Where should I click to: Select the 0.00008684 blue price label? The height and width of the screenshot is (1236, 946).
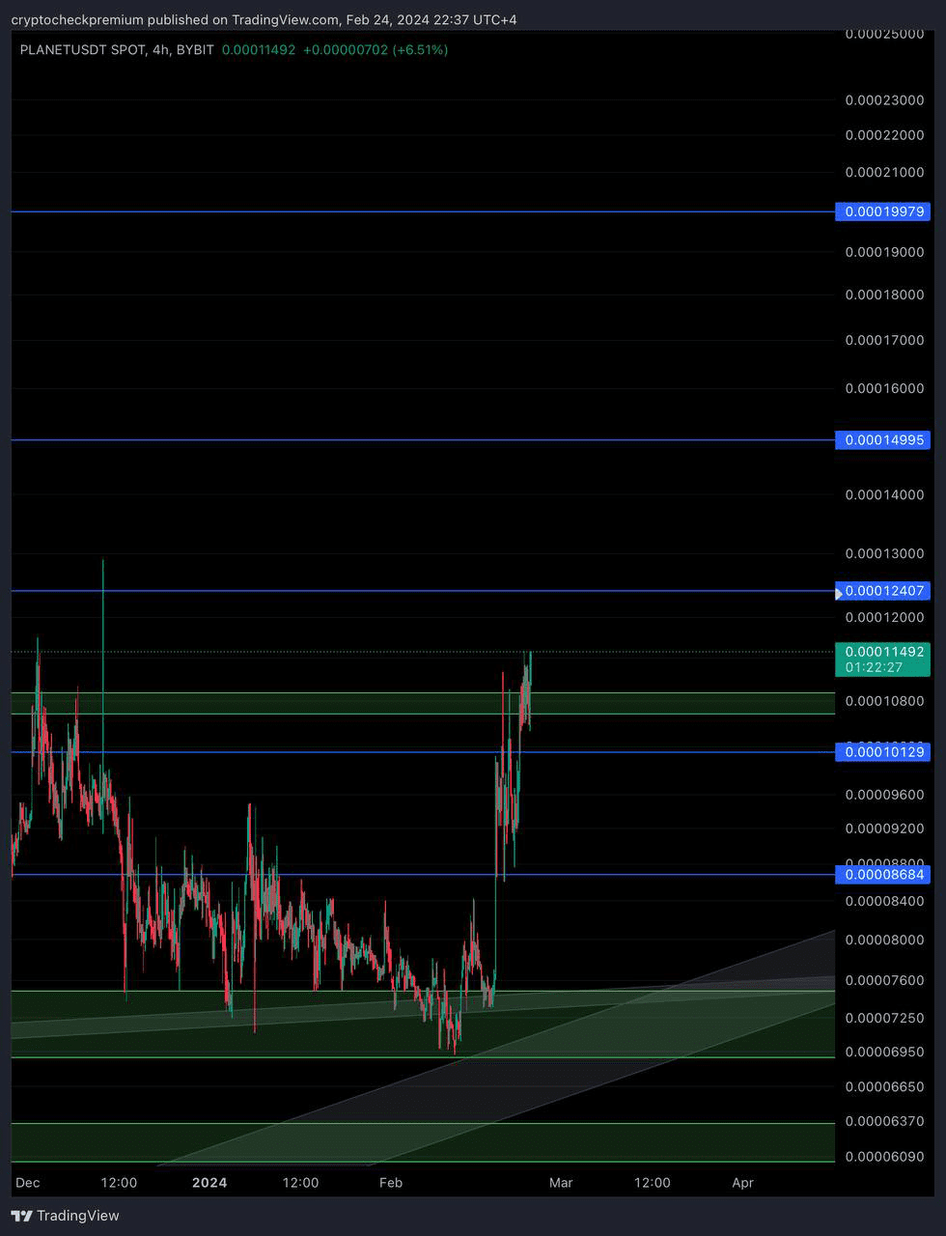coord(884,875)
